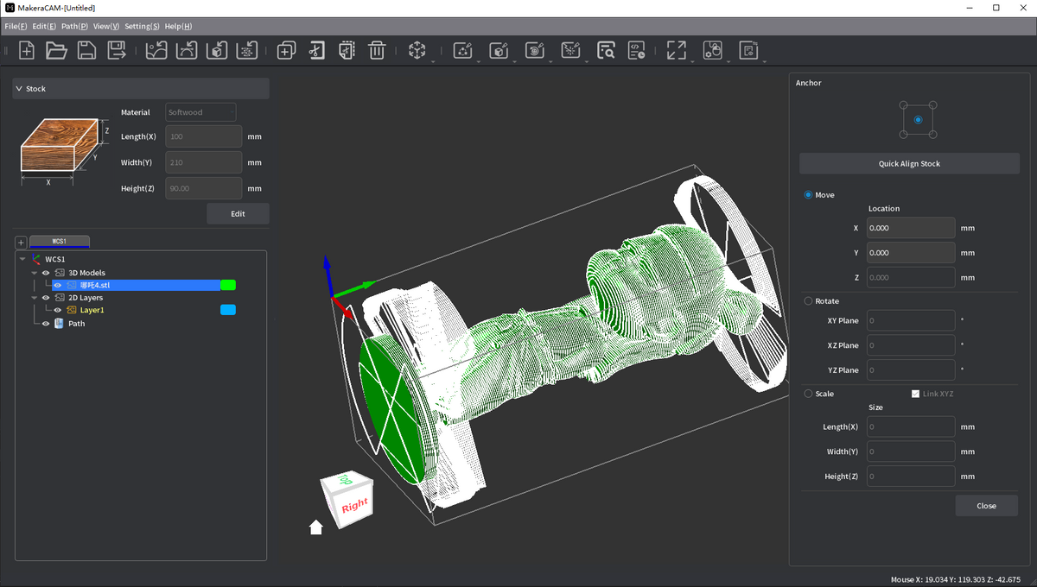
Task: Click the fullscreen expand view icon
Action: [677, 50]
